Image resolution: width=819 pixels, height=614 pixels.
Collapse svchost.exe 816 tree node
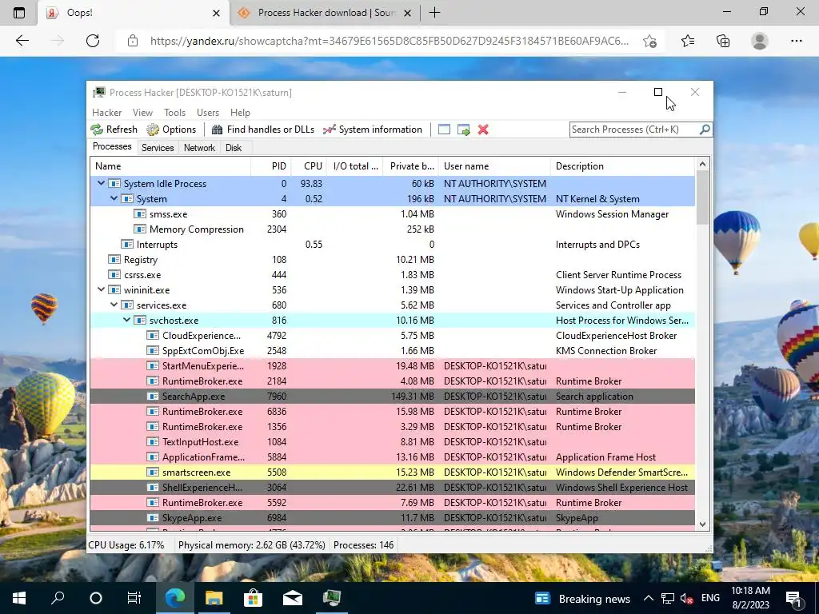(x=127, y=320)
